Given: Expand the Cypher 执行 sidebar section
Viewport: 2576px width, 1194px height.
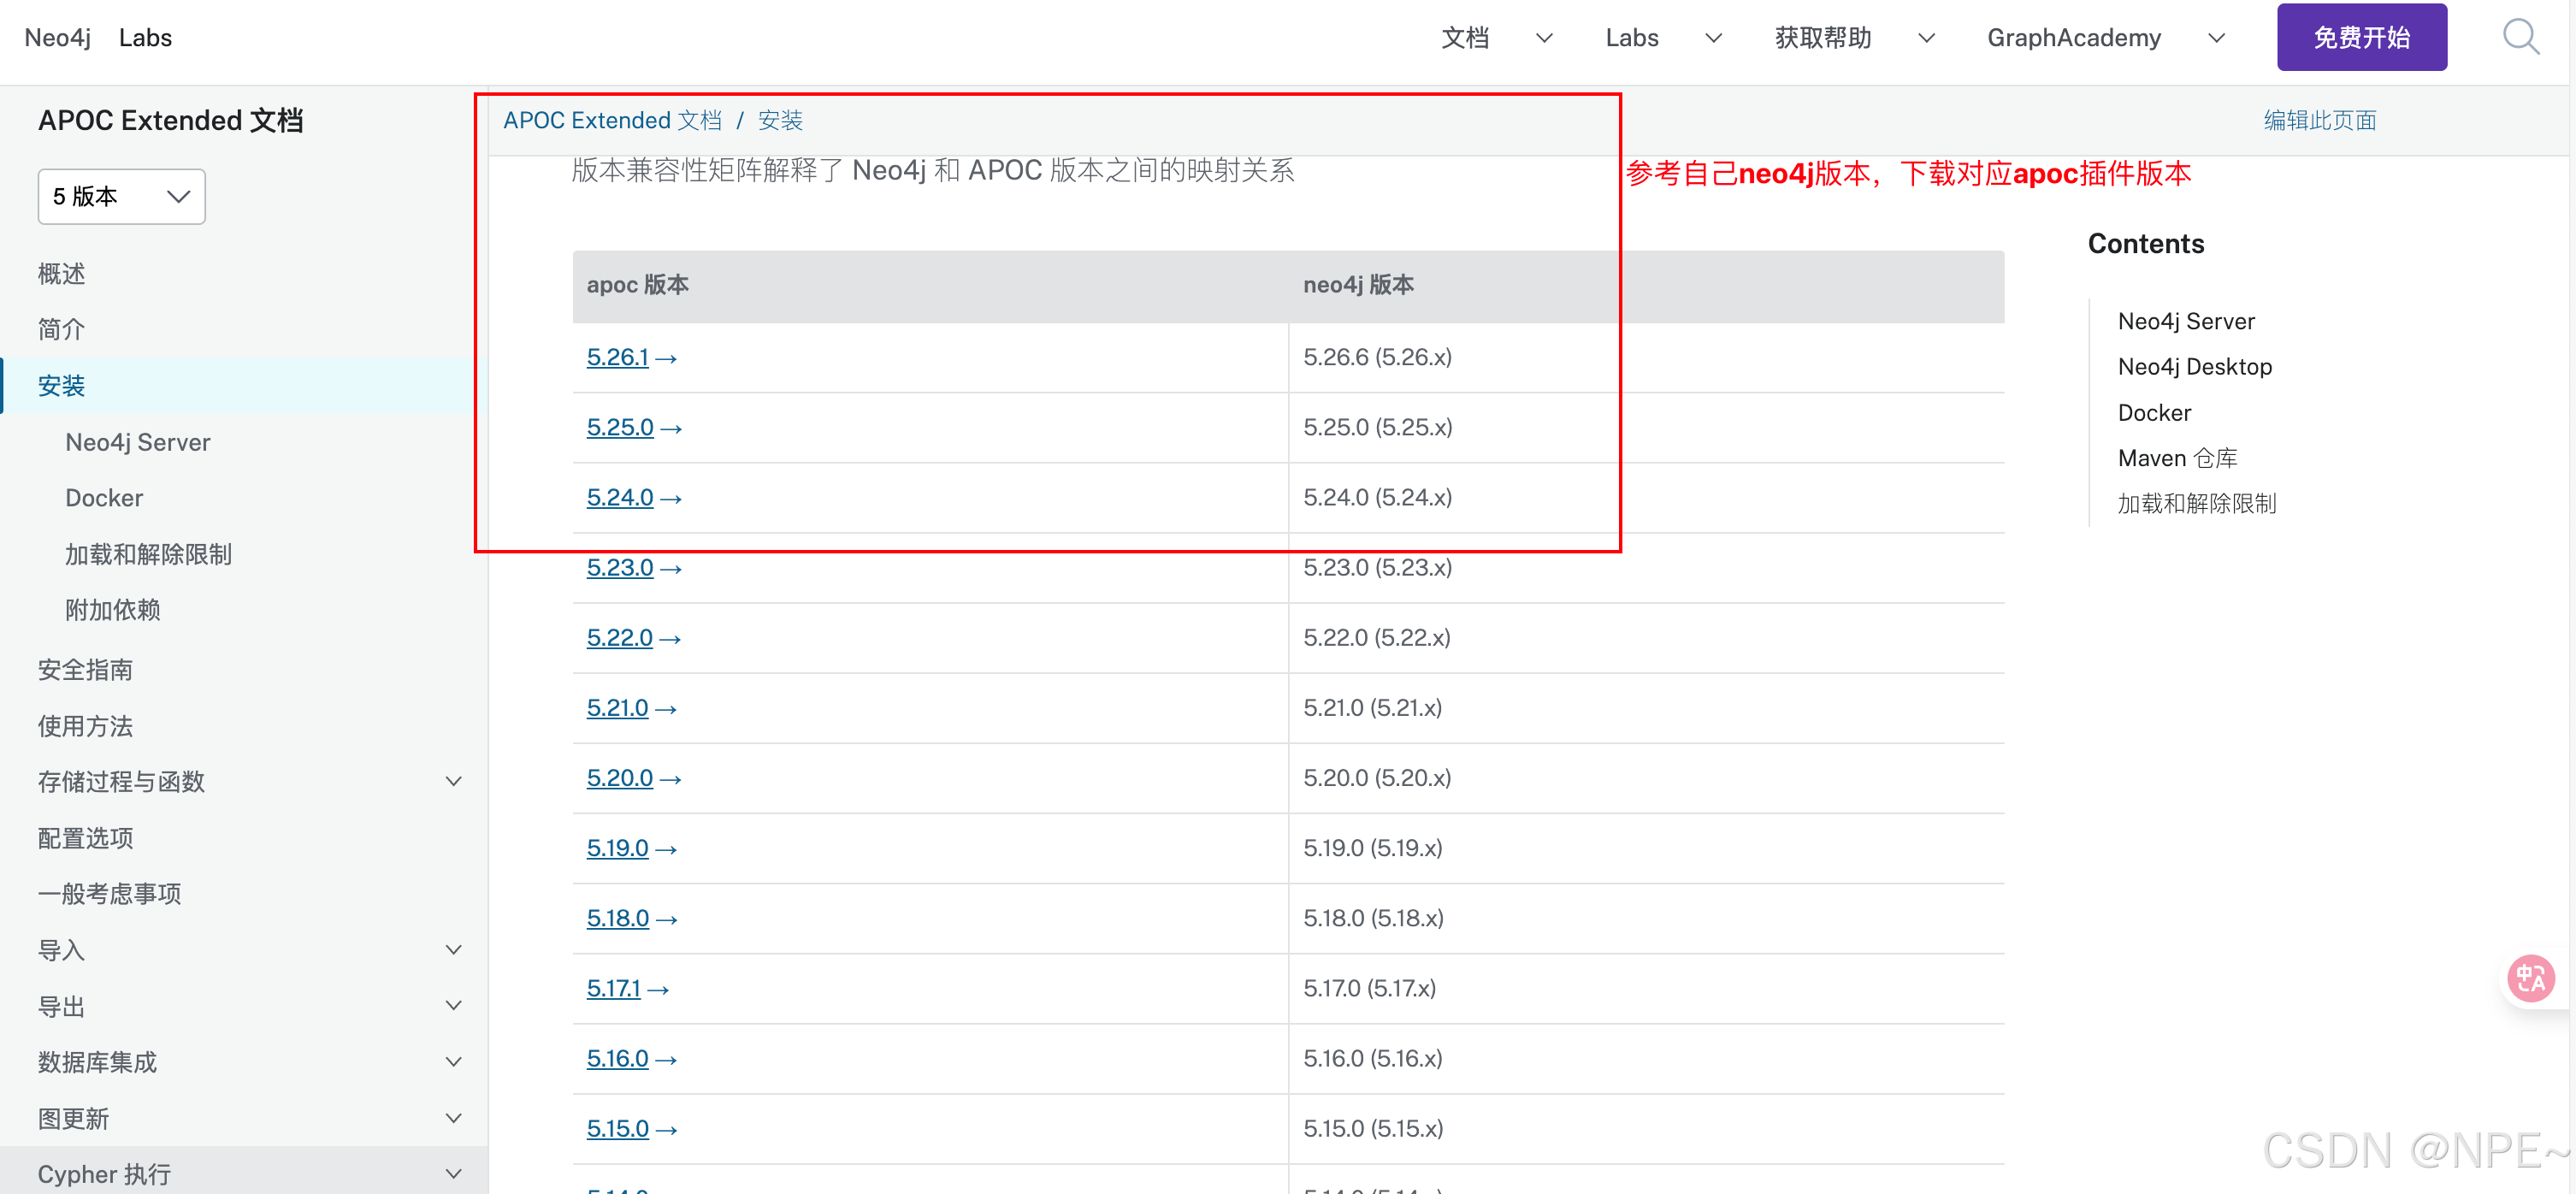Looking at the screenshot, I should 453,1173.
